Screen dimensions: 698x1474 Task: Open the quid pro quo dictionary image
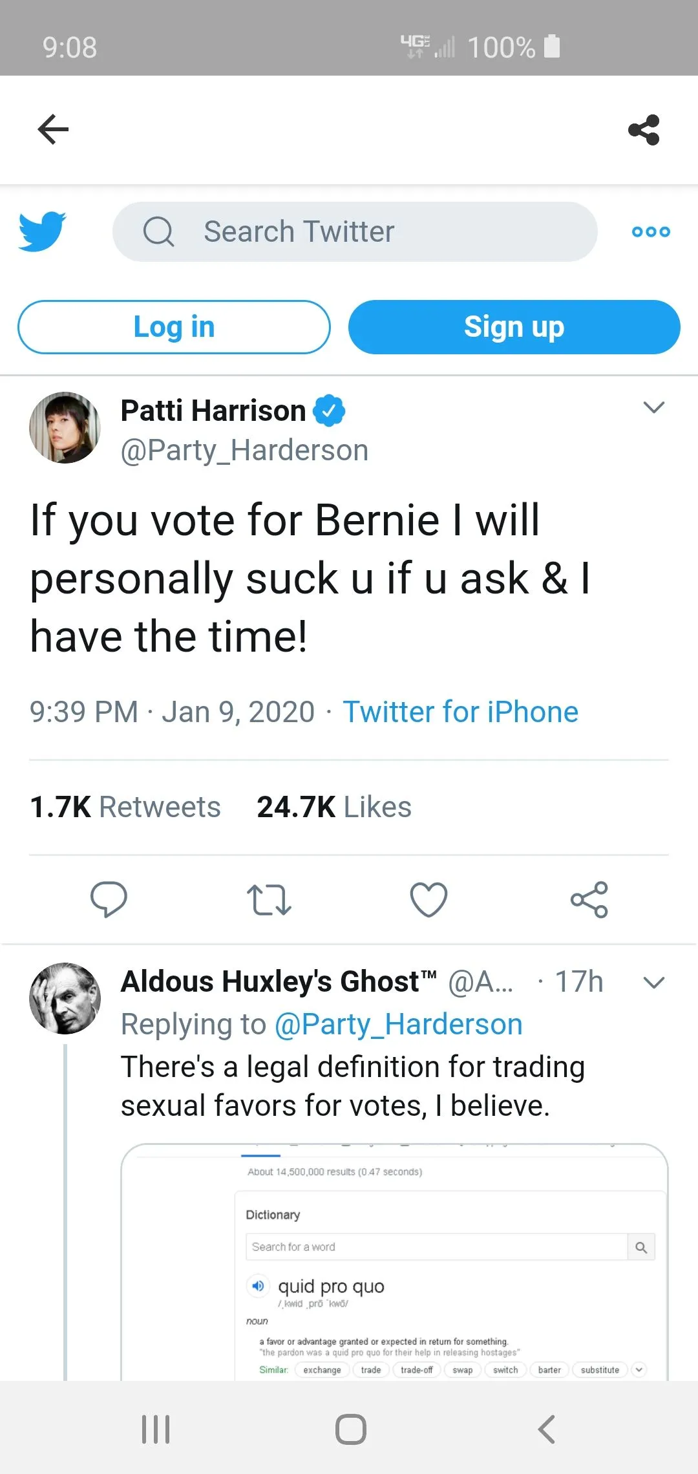pos(394,1262)
